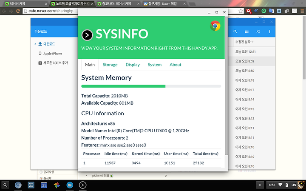Switch to the System tab
The width and height of the screenshot is (306, 191).
tap(155, 65)
